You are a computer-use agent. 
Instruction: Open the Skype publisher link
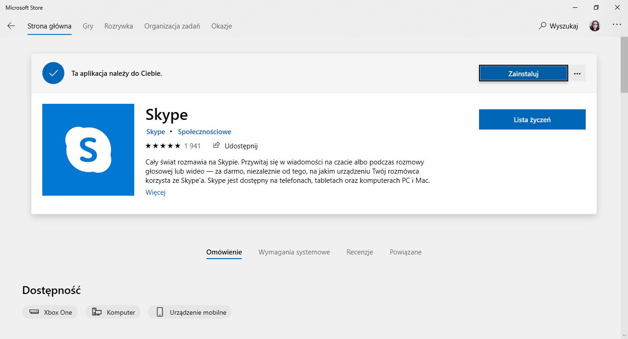[x=155, y=132]
